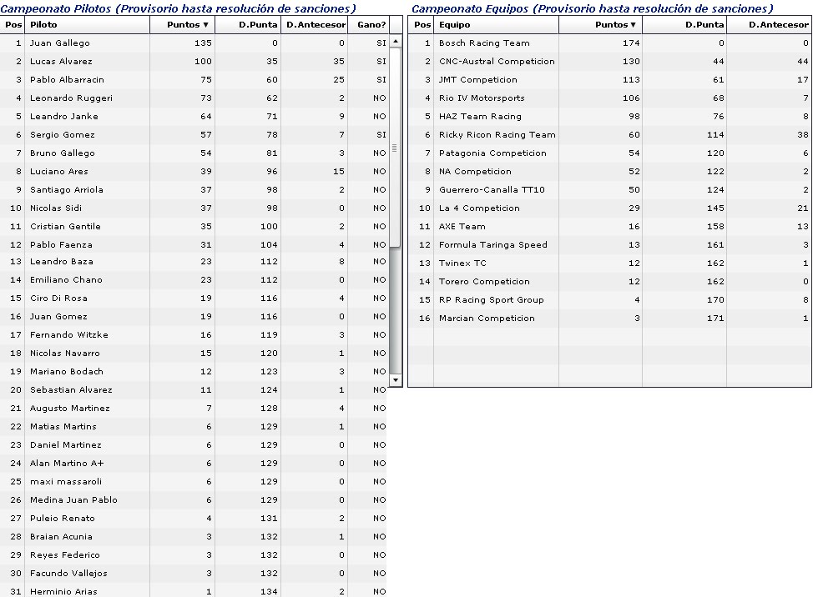Select the Puleio Renato row
This screenshot has height=597, width=813.
point(194,519)
